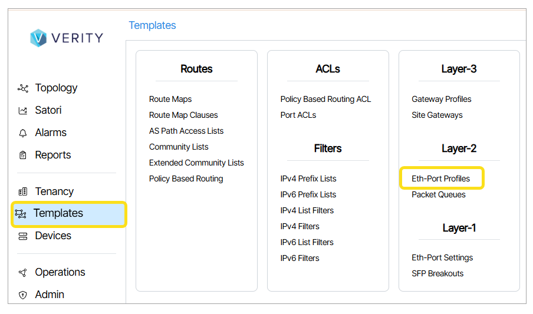Image resolution: width=533 pixels, height=314 pixels.
Task: Open Gateway Profiles under Layer-3
Action: point(442,99)
